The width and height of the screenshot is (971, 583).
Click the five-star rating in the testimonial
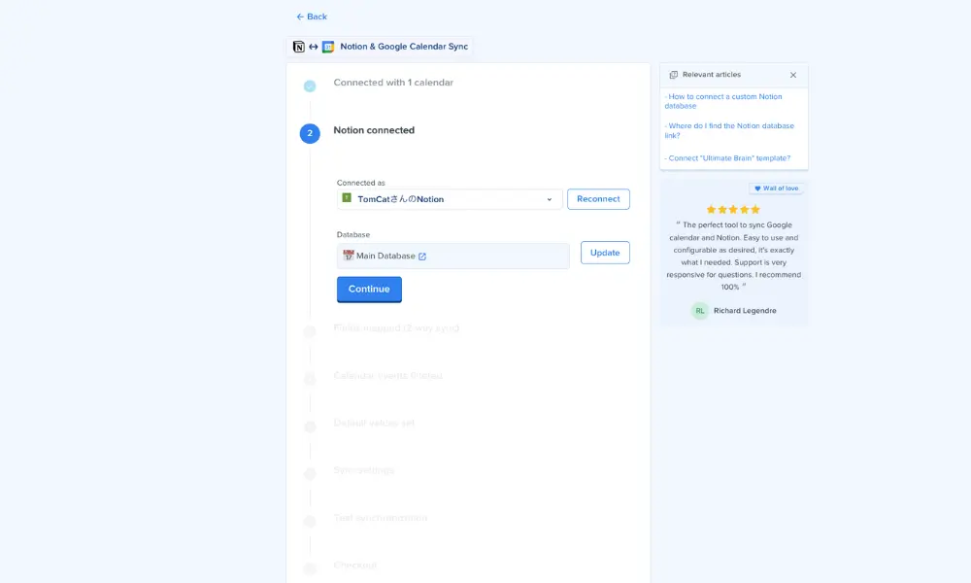[733, 210]
